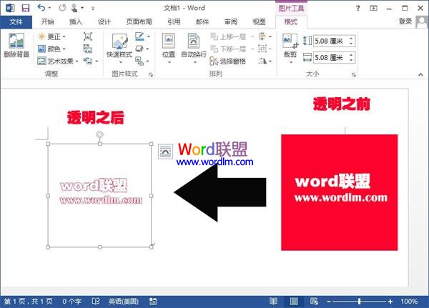The image size is (429, 308).
Task: Open the Wrap Text (自动换行) menu
Action: tap(194, 49)
